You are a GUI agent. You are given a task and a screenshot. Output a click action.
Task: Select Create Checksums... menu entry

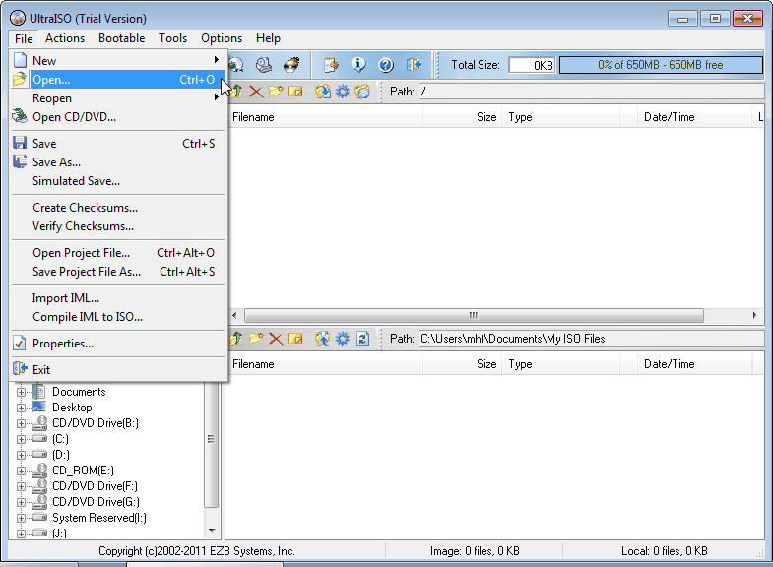point(85,208)
